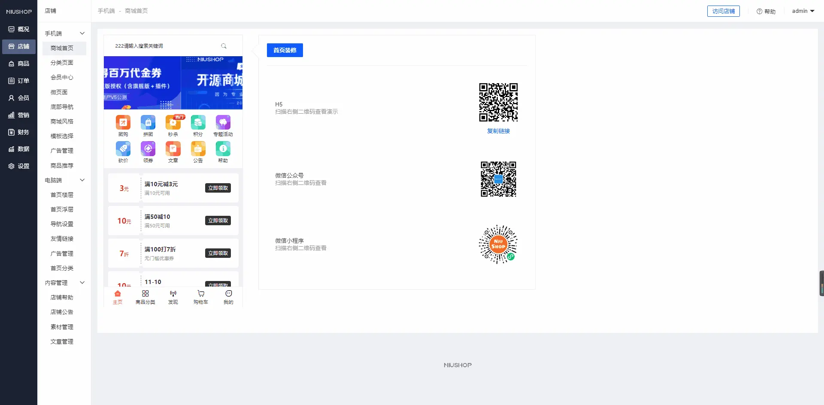The height and width of the screenshot is (405, 824).
Task: Collapse the 内容管理 sidebar section
Action: click(82, 283)
